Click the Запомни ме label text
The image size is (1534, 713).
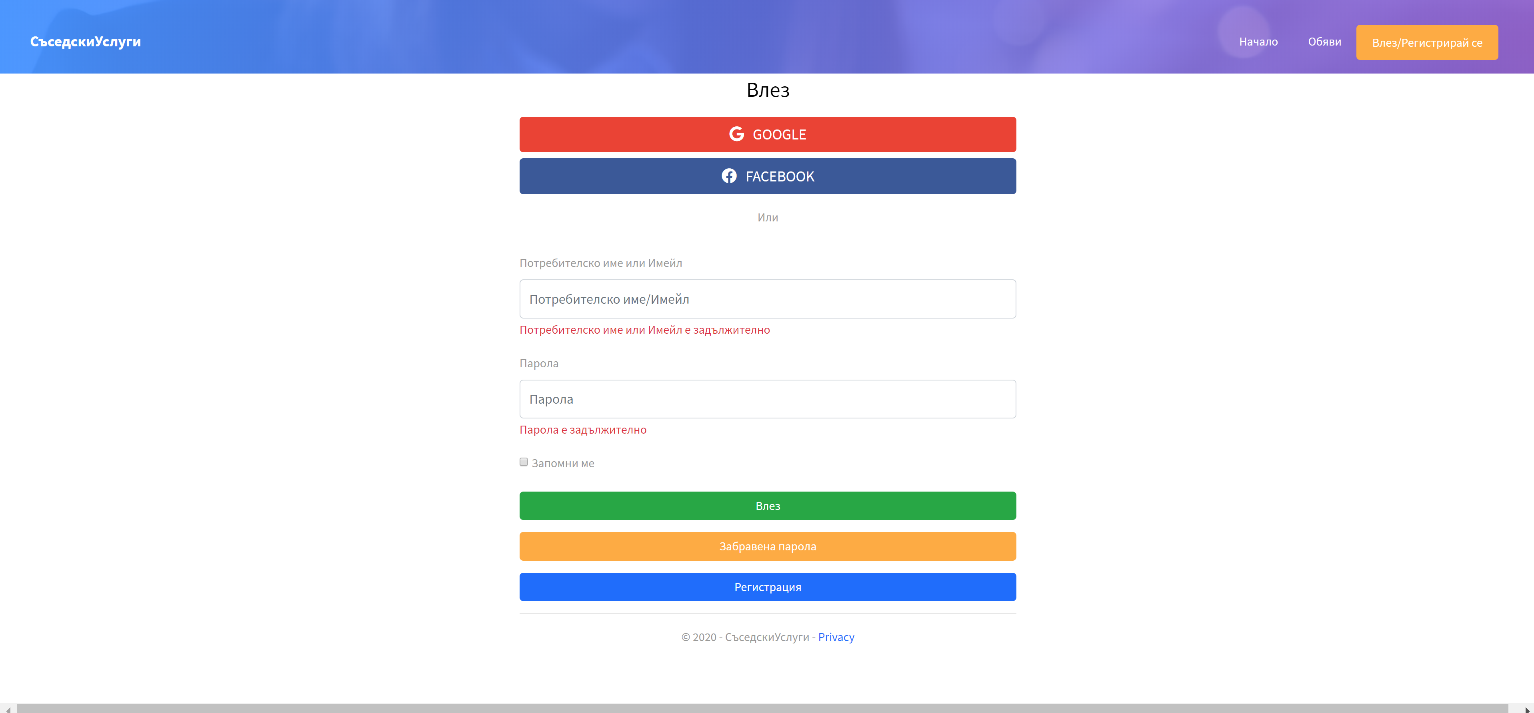click(x=562, y=463)
